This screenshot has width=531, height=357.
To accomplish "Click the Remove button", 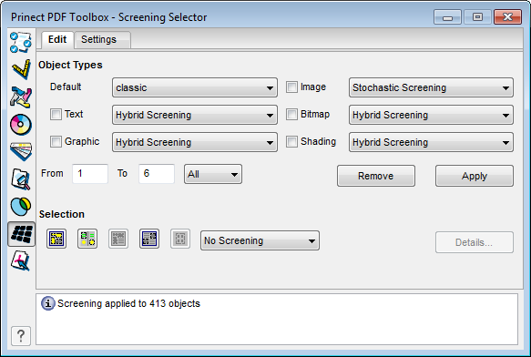I will (x=376, y=176).
